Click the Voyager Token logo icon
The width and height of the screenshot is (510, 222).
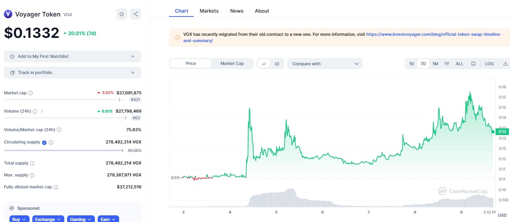[8, 14]
